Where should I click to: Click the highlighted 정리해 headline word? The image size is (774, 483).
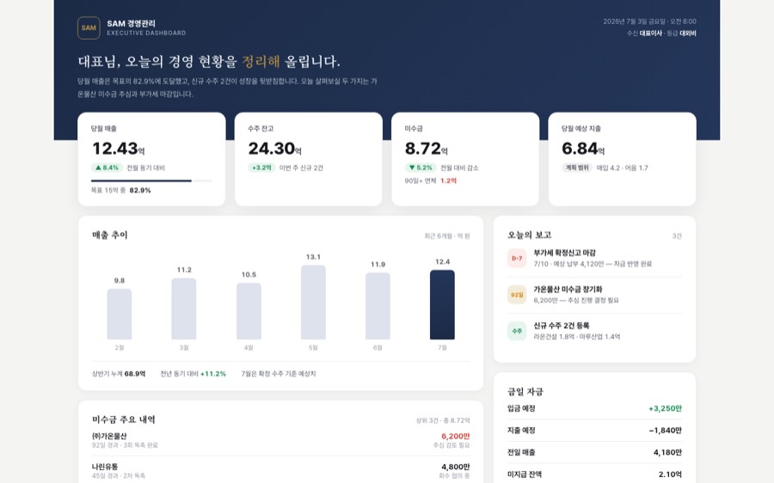coord(261,62)
